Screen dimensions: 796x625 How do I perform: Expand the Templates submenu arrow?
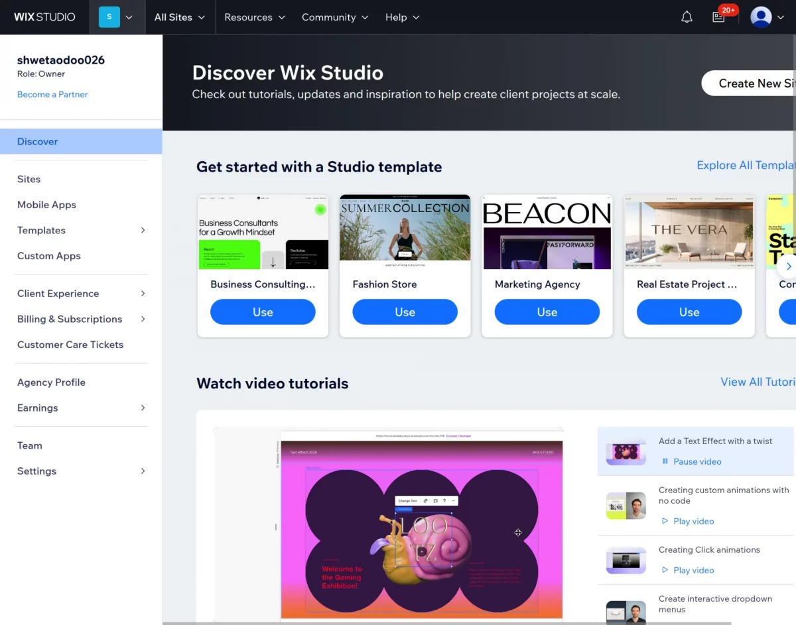click(x=143, y=230)
